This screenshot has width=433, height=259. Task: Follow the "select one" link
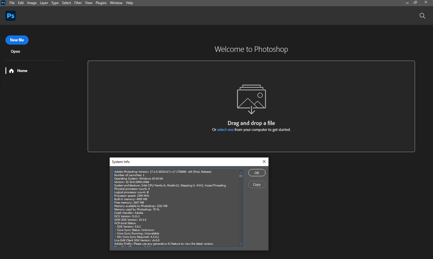click(x=225, y=130)
